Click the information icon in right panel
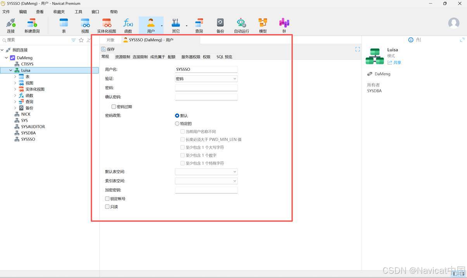467x278 pixels. [411, 40]
